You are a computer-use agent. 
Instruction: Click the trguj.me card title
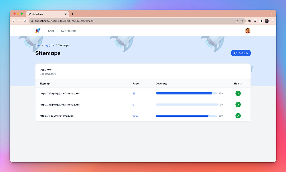coord(46,69)
